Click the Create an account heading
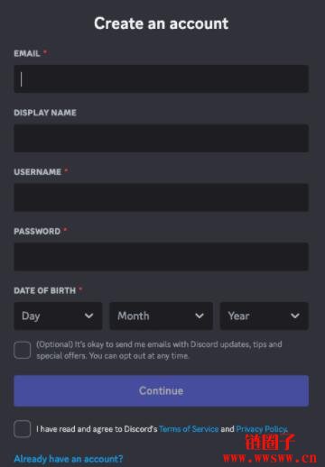 click(162, 23)
